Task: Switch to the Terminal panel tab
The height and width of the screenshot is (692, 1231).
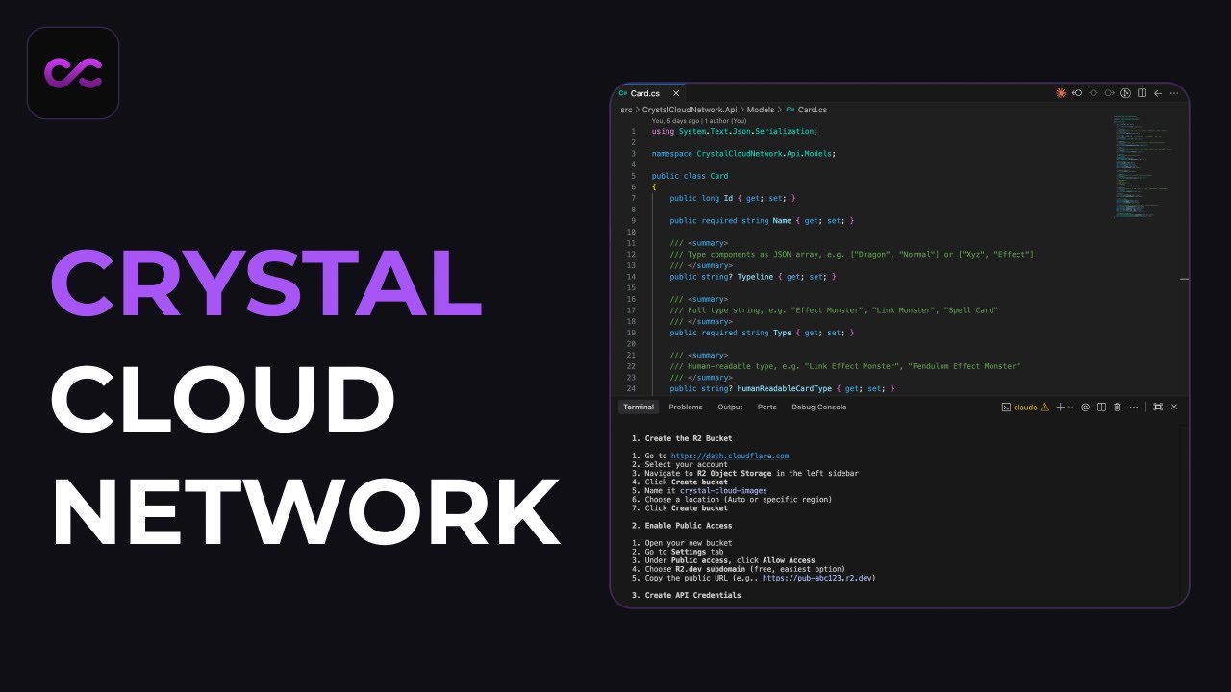Action: [639, 408]
